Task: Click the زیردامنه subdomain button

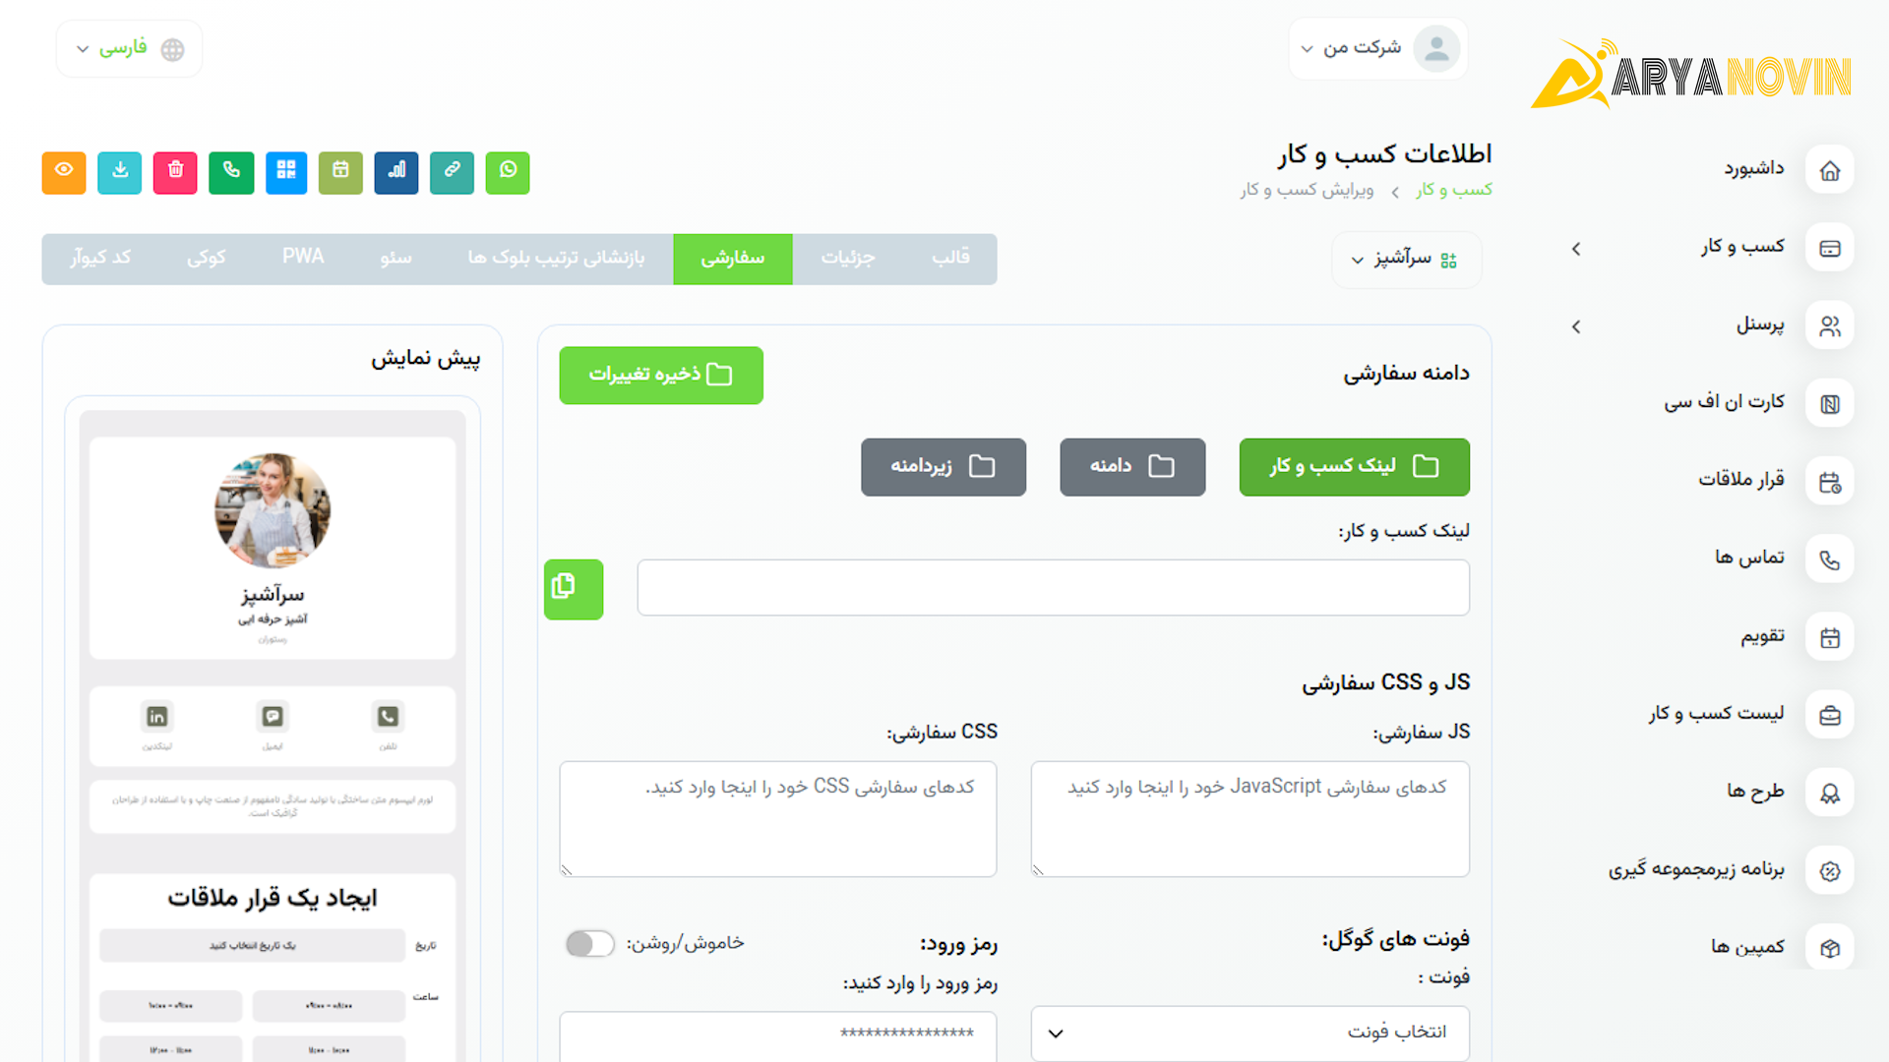Action: [x=943, y=466]
